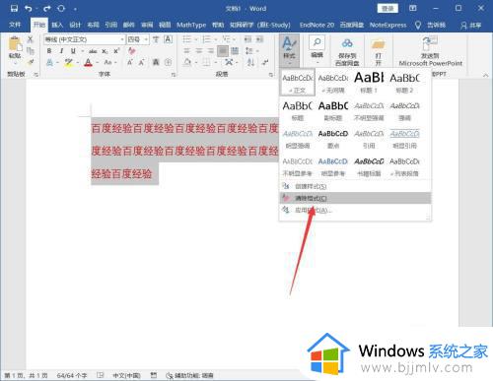This screenshot has height=381, width=493.
Task: Switch to the 插入 Insert tab
Action: (57, 25)
